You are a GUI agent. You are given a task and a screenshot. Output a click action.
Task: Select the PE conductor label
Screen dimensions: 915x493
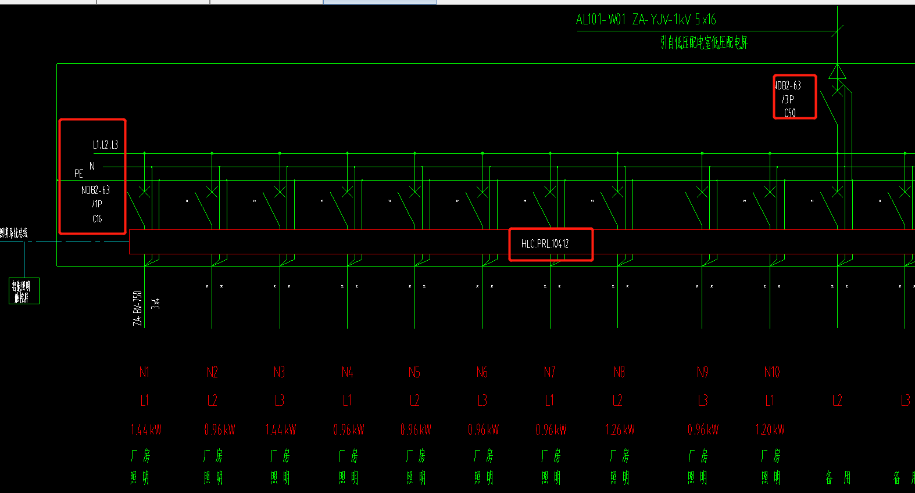point(78,174)
